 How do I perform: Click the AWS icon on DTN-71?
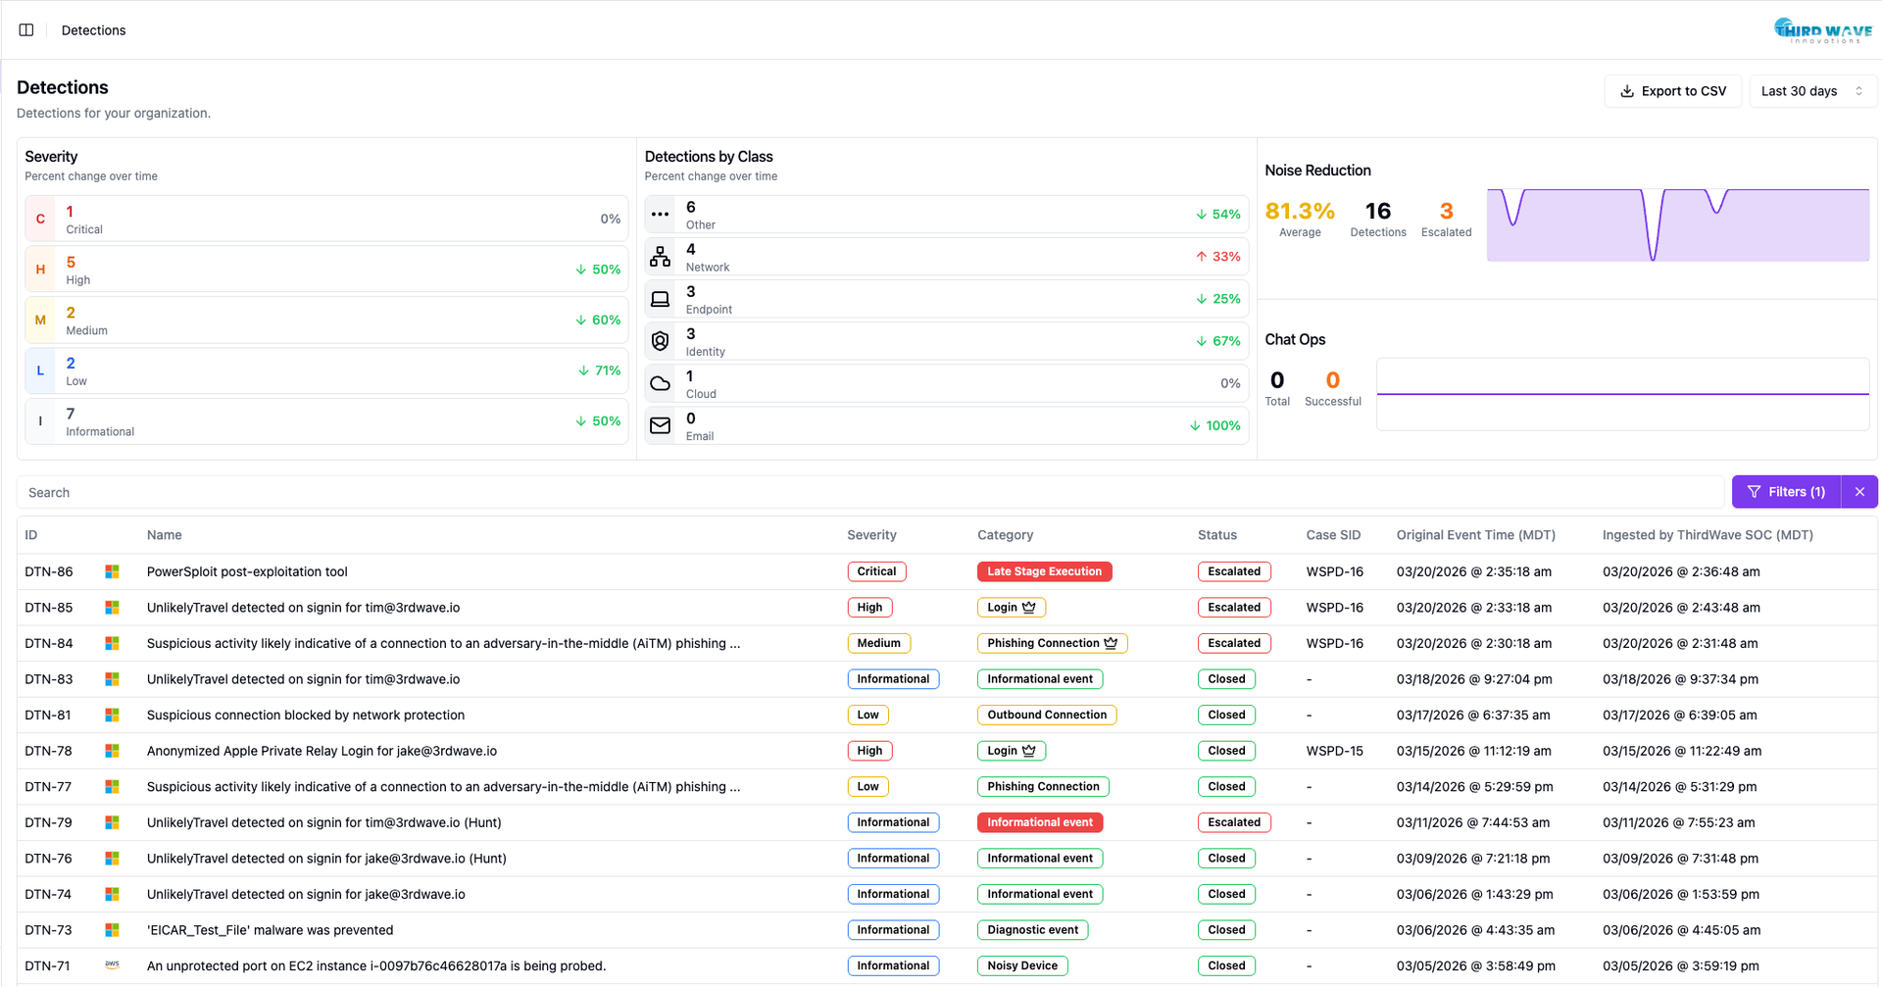pos(112,965)
